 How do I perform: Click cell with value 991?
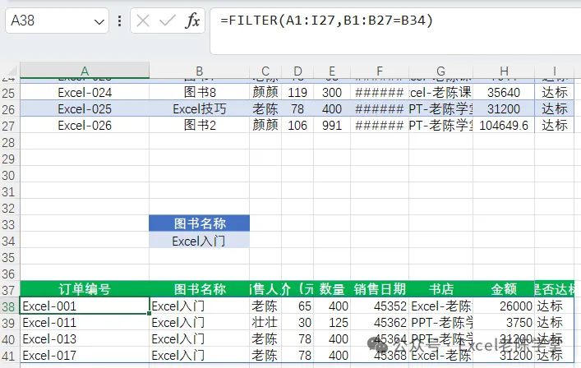[x=332, y=125]
